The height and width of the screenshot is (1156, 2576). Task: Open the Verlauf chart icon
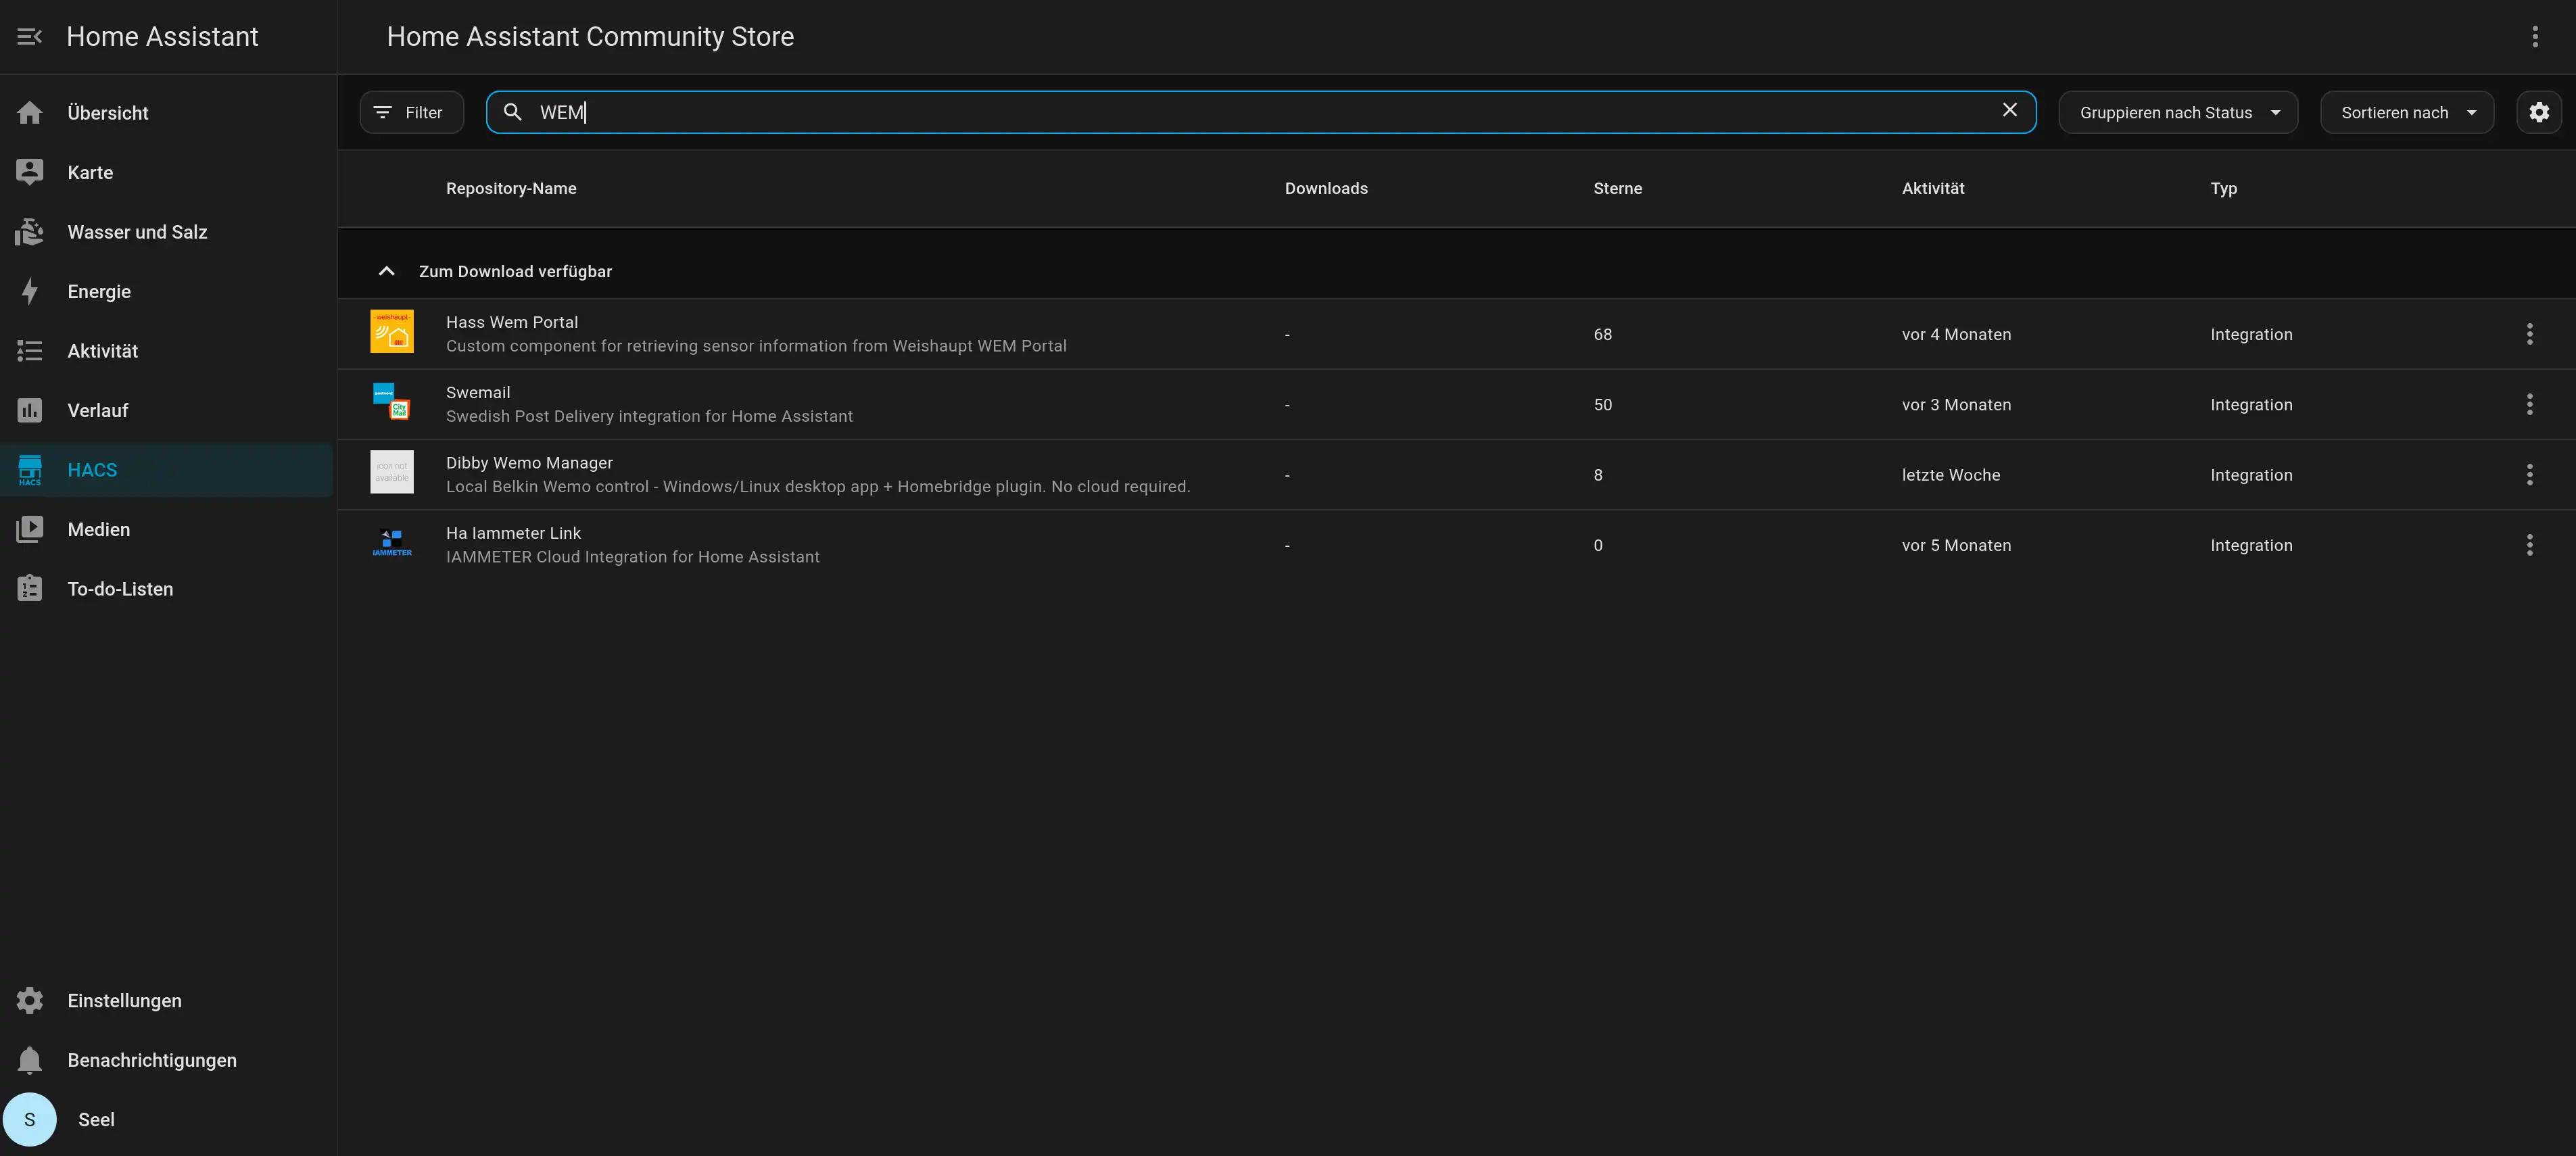pyautogui.click(x=30, y=410)
